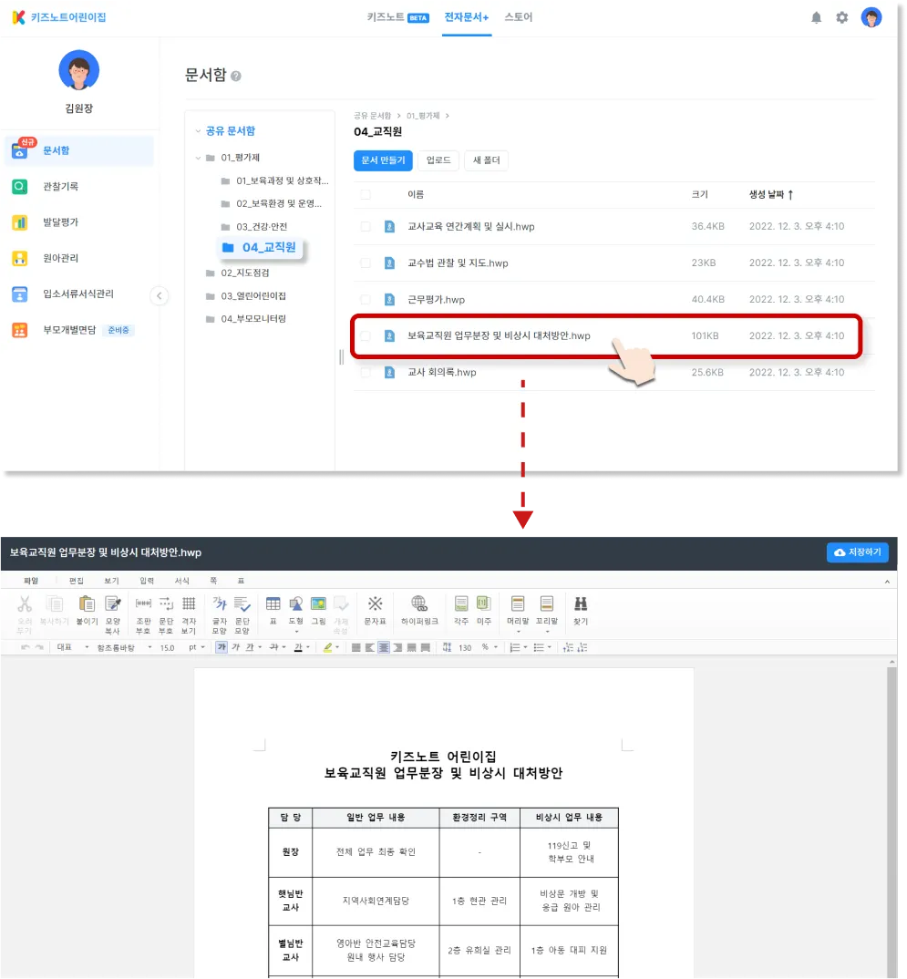
Task: Tick checkbox for 근무평가.hwp
Action: (x=366, y=300)
